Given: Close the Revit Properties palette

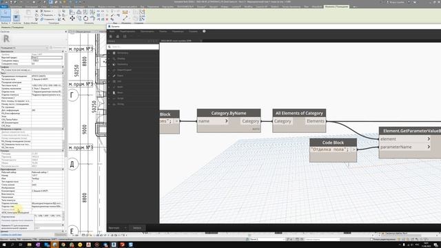Looking at the screenshot, I should (66, 32).
